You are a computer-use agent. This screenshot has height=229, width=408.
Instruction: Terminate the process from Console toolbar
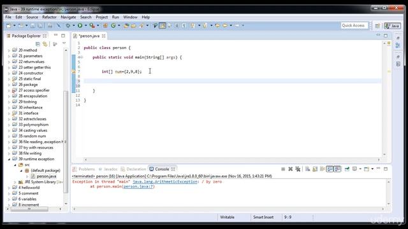click(x=283, y=169)
